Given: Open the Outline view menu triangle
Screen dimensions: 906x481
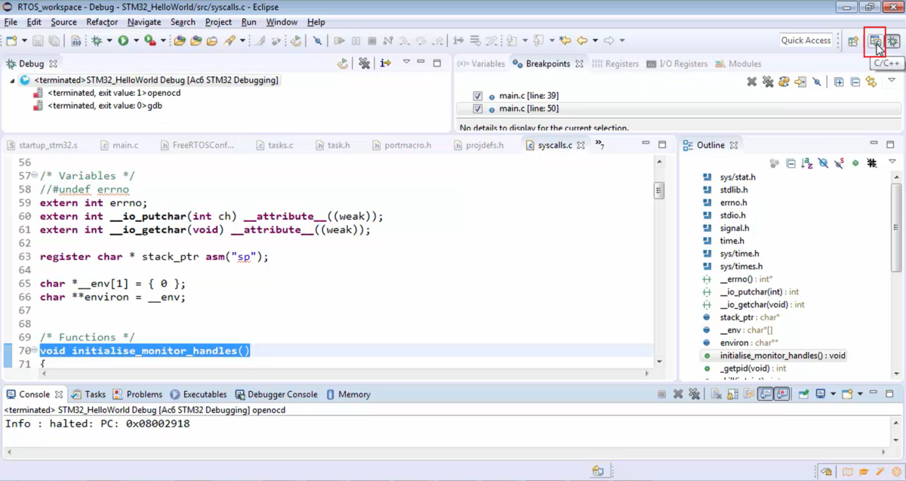Looking at the screenshot, I should click(892, 162).
